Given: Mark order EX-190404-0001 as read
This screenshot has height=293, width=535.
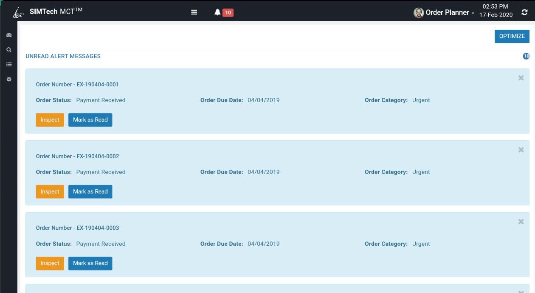Looking at the screenshot, I should 90,120.
